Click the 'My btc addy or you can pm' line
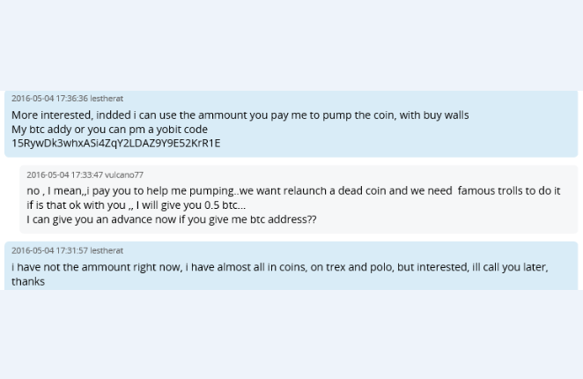The image size is (583, 379). 110,130
